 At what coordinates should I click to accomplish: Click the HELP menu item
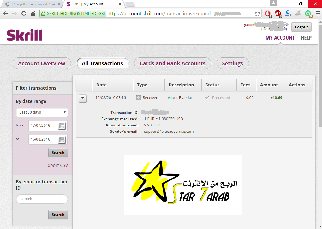[x=306, y=38]
